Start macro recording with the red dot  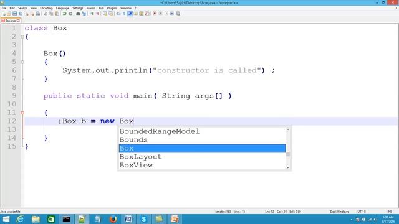155,14
